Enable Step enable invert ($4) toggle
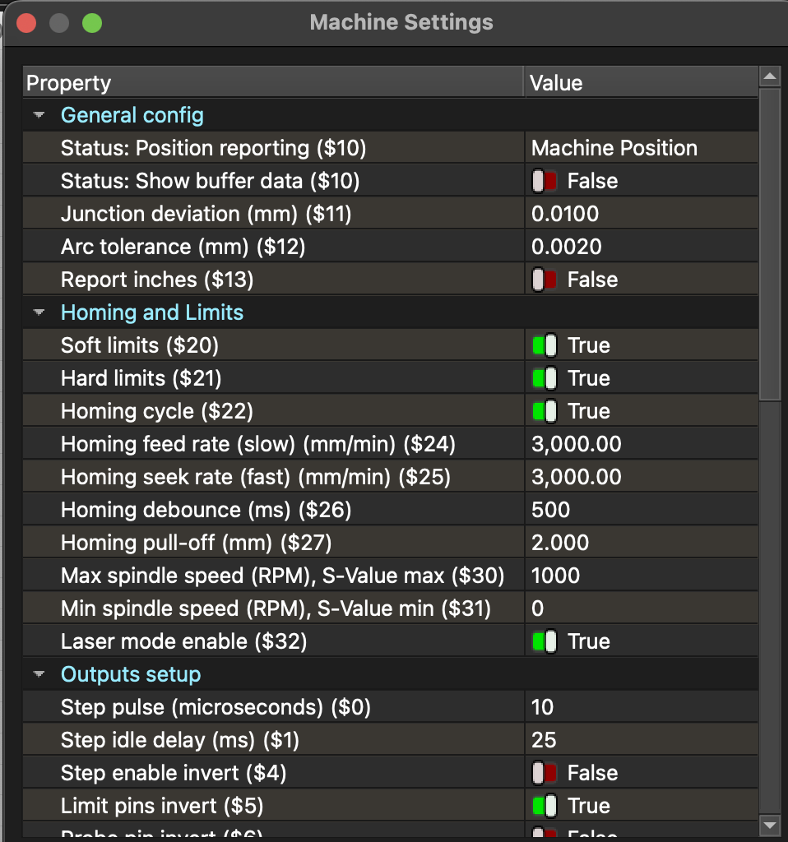This screenshot has width=788, height=842. point(545,773)
